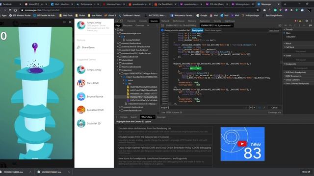The image size is (314, 176).
Task: Click the Pretty-print button
Action: point(197,30)
